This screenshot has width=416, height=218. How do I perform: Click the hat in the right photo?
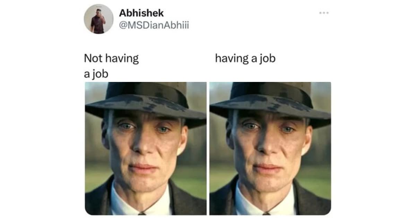point(270,101)
